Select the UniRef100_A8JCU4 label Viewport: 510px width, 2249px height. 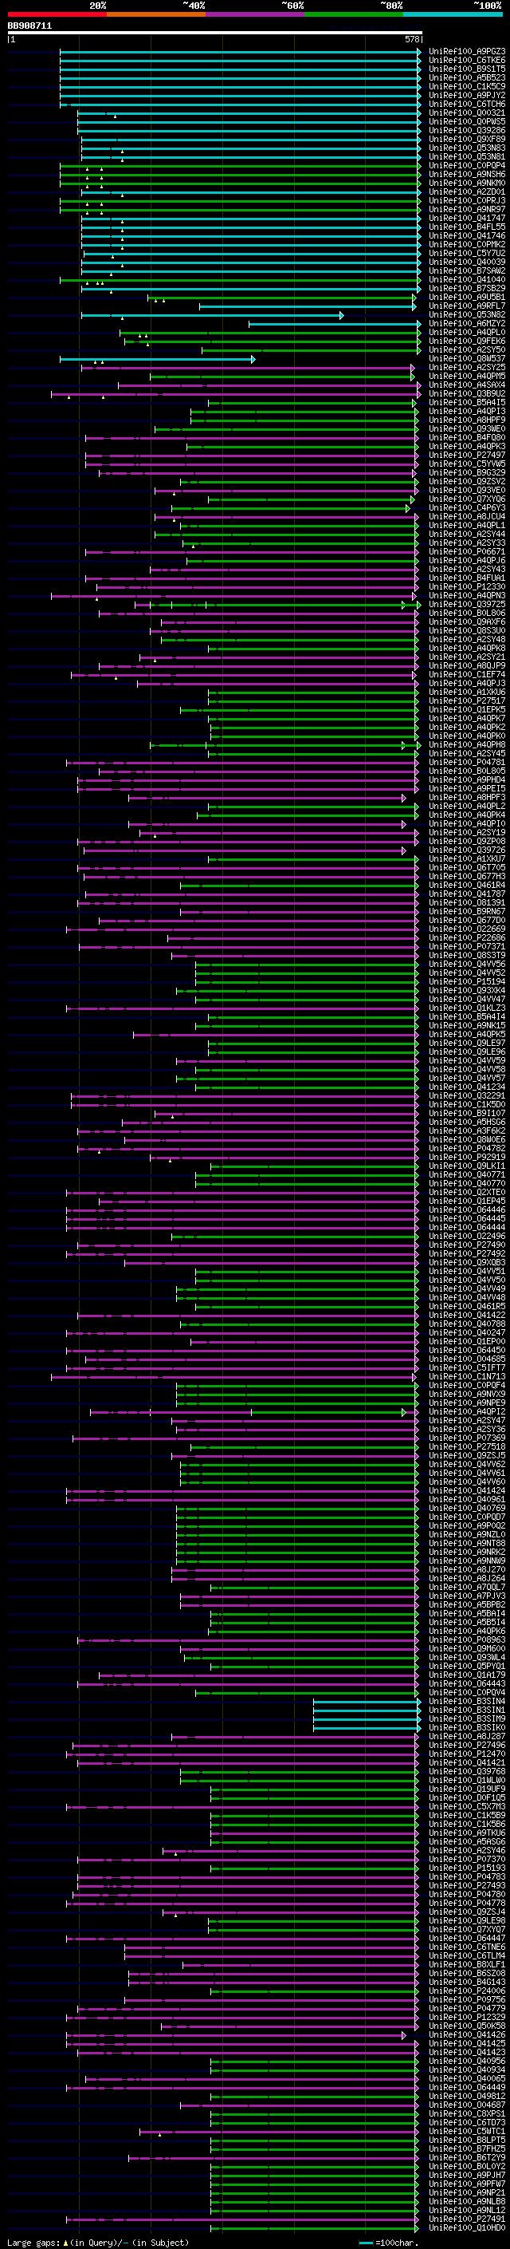467,517
